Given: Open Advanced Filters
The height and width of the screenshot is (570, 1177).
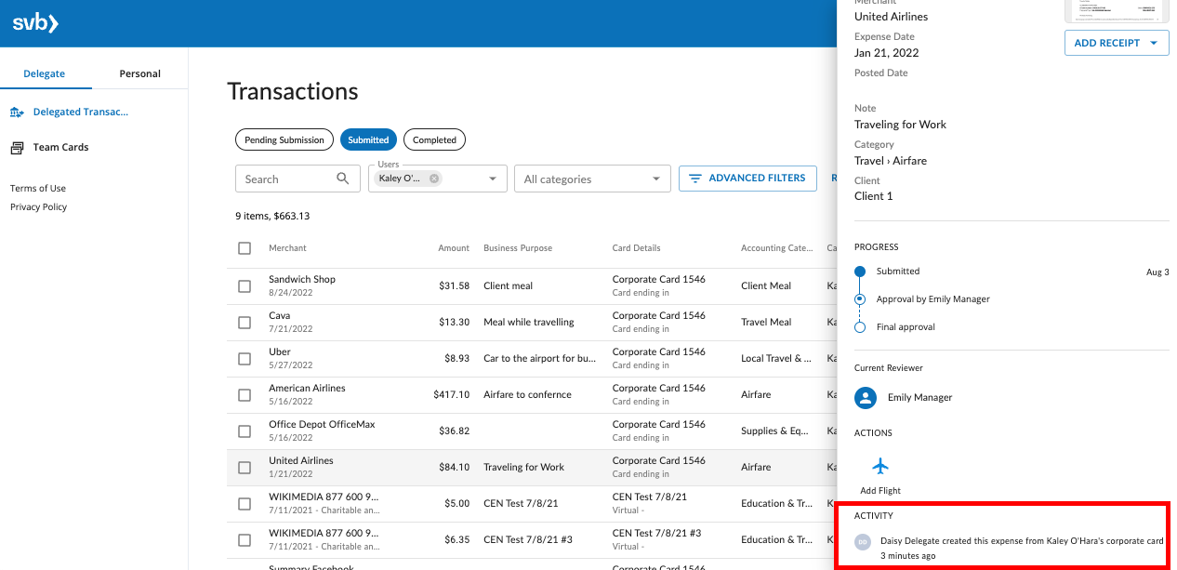Looking at the screenshot, I should [747, 179].
